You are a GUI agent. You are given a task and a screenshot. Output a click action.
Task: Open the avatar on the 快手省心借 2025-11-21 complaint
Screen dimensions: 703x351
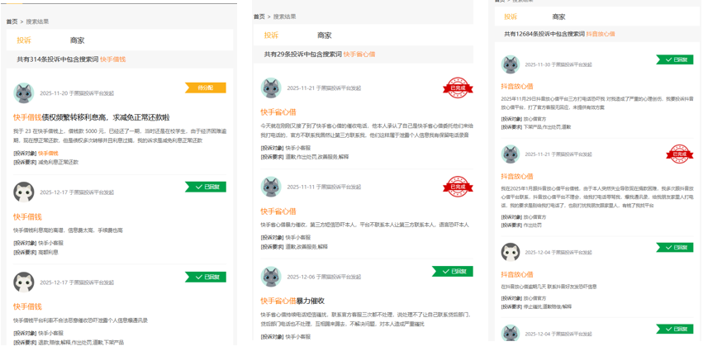(271, 88)
